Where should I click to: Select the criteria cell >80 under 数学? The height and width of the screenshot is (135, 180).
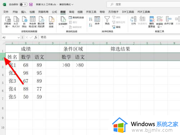(66, 65)
